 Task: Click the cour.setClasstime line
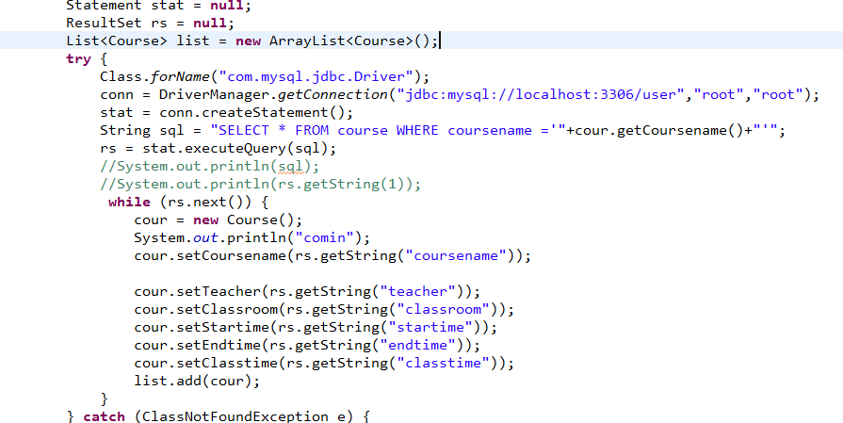[324, 364]
